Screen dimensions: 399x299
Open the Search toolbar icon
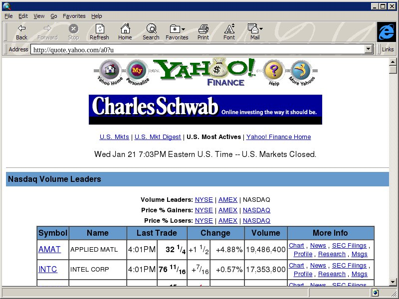click(x=151, y=32)
